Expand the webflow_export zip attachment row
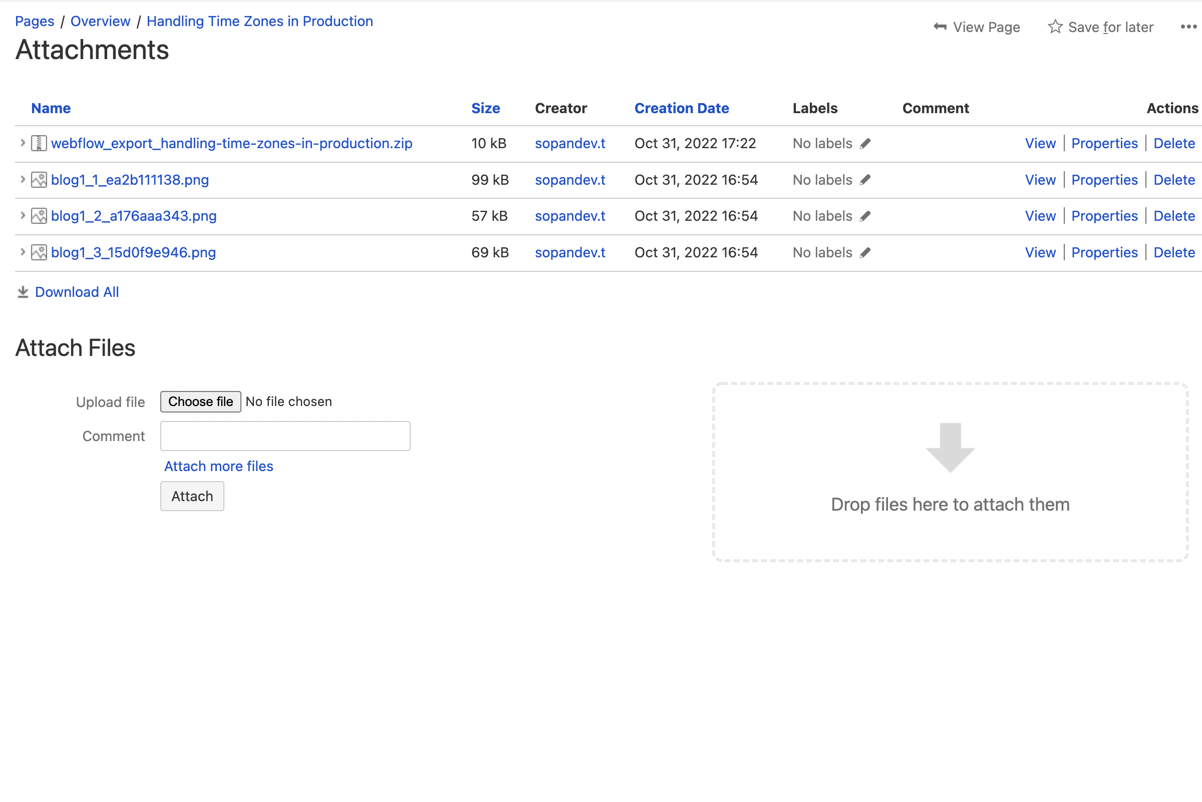The height and width of the screenshot is (802, 1202). 23,143
